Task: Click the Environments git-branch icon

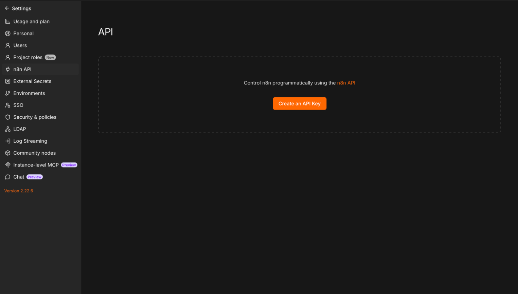Action: click(7, 93)
